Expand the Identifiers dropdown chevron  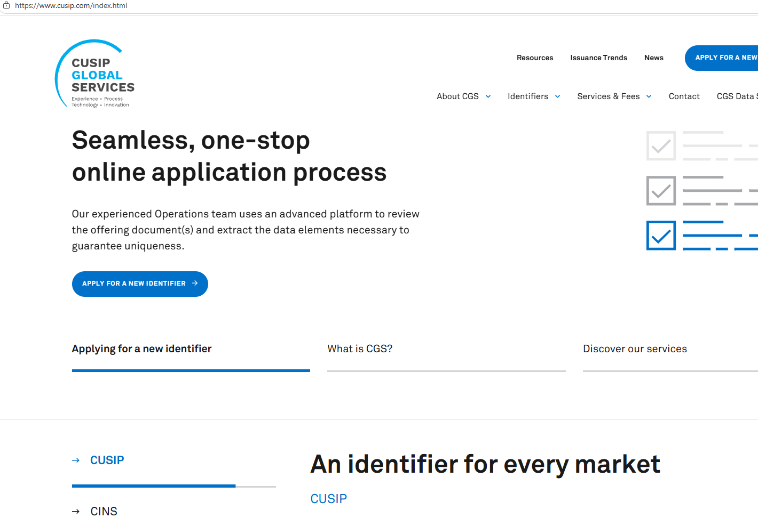click(557, 96)
